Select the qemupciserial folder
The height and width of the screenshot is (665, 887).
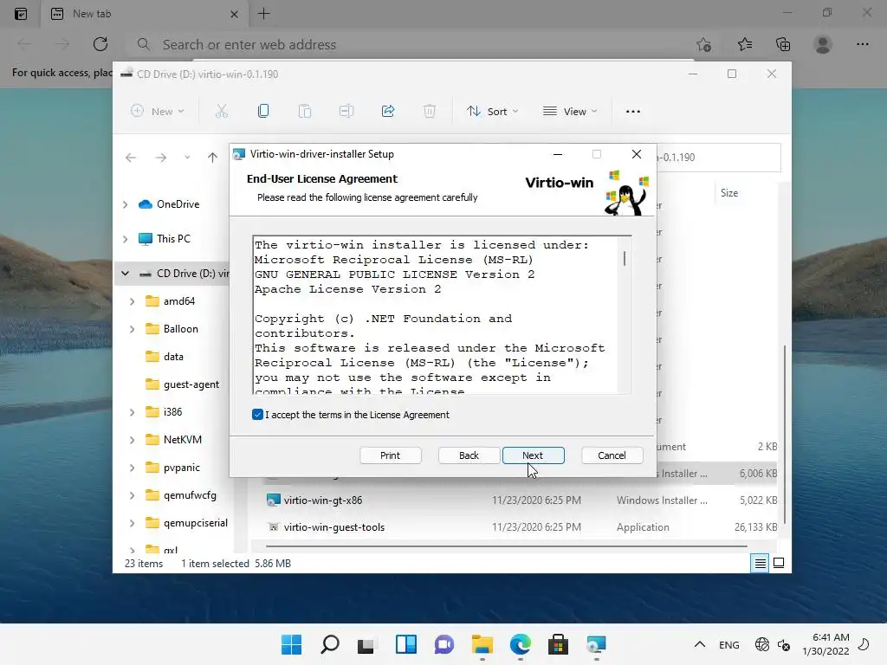pos(196,523)
